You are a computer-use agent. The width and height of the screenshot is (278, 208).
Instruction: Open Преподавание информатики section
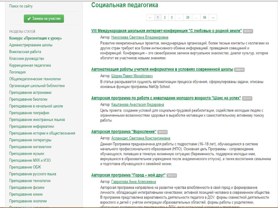pyautogui.click(x=32, y=127)
